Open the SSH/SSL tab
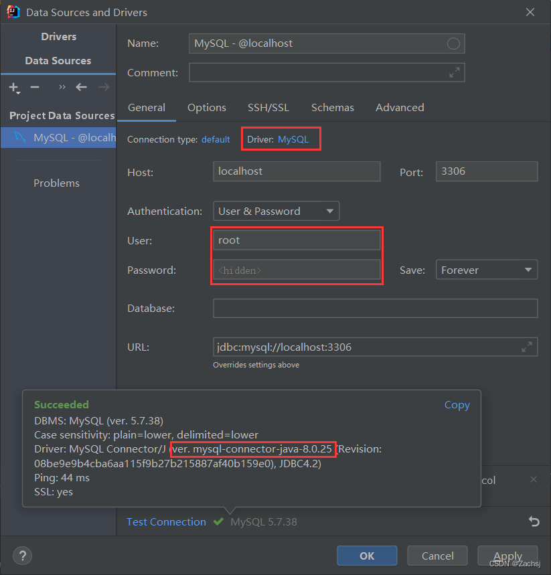The image size is (551, 575). 268,108
